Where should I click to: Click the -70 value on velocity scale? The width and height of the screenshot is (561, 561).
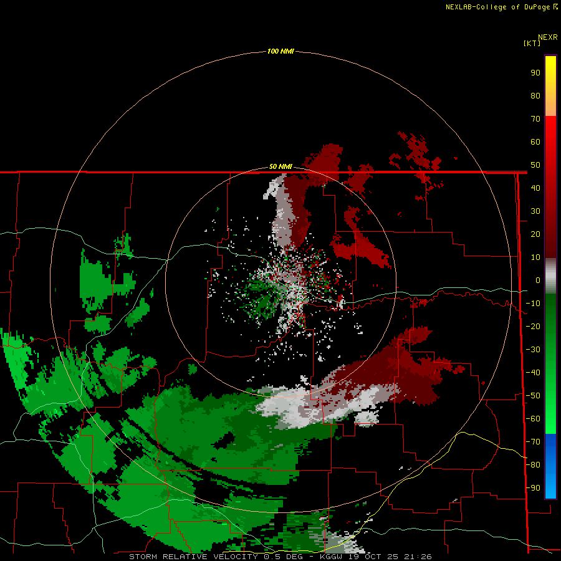coord(533,442)
